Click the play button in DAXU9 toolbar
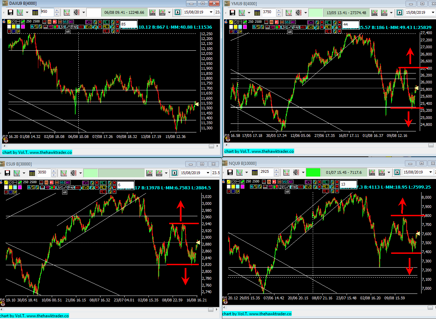The image size is (436, 319). [x=177, y=12]
